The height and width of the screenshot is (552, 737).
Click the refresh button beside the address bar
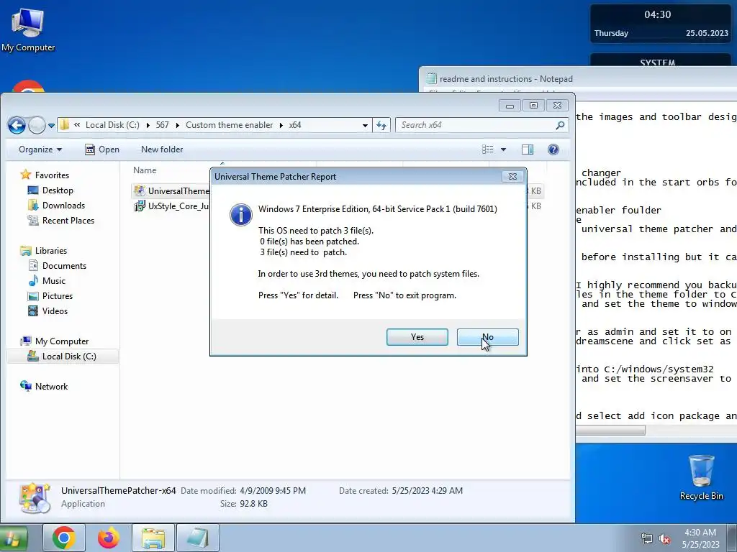381,125
